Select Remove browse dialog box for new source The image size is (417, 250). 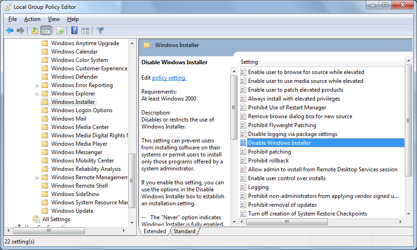[300, 116]
